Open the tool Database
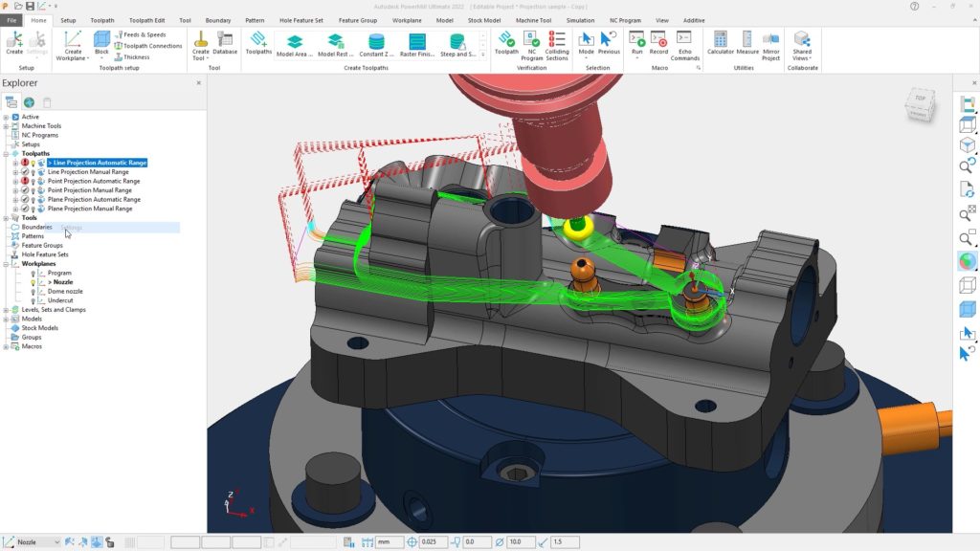980x551 pixels. tap(225, 42)
